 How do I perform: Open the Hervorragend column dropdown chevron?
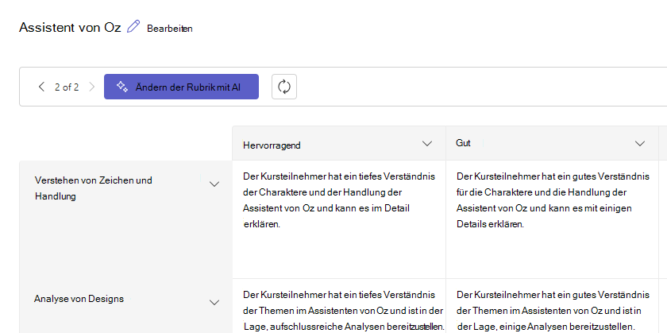click(x=427, y=144)
